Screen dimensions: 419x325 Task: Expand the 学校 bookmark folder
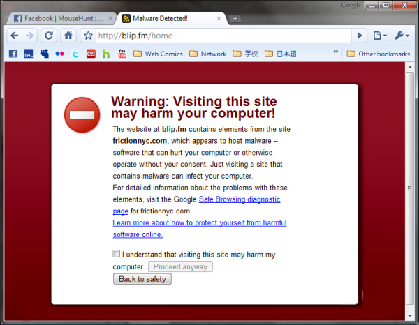245,54
